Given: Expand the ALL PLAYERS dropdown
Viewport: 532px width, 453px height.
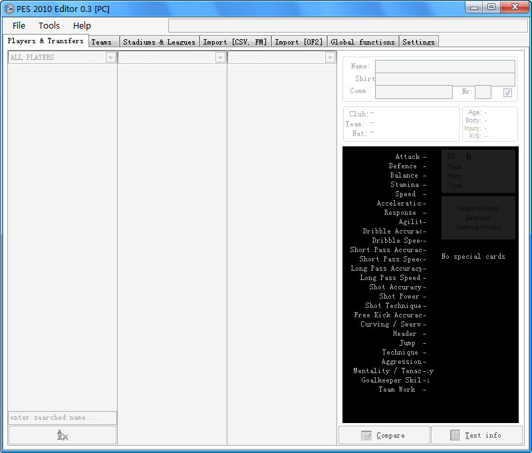Looking at the screenshot, I should point(110,58).
